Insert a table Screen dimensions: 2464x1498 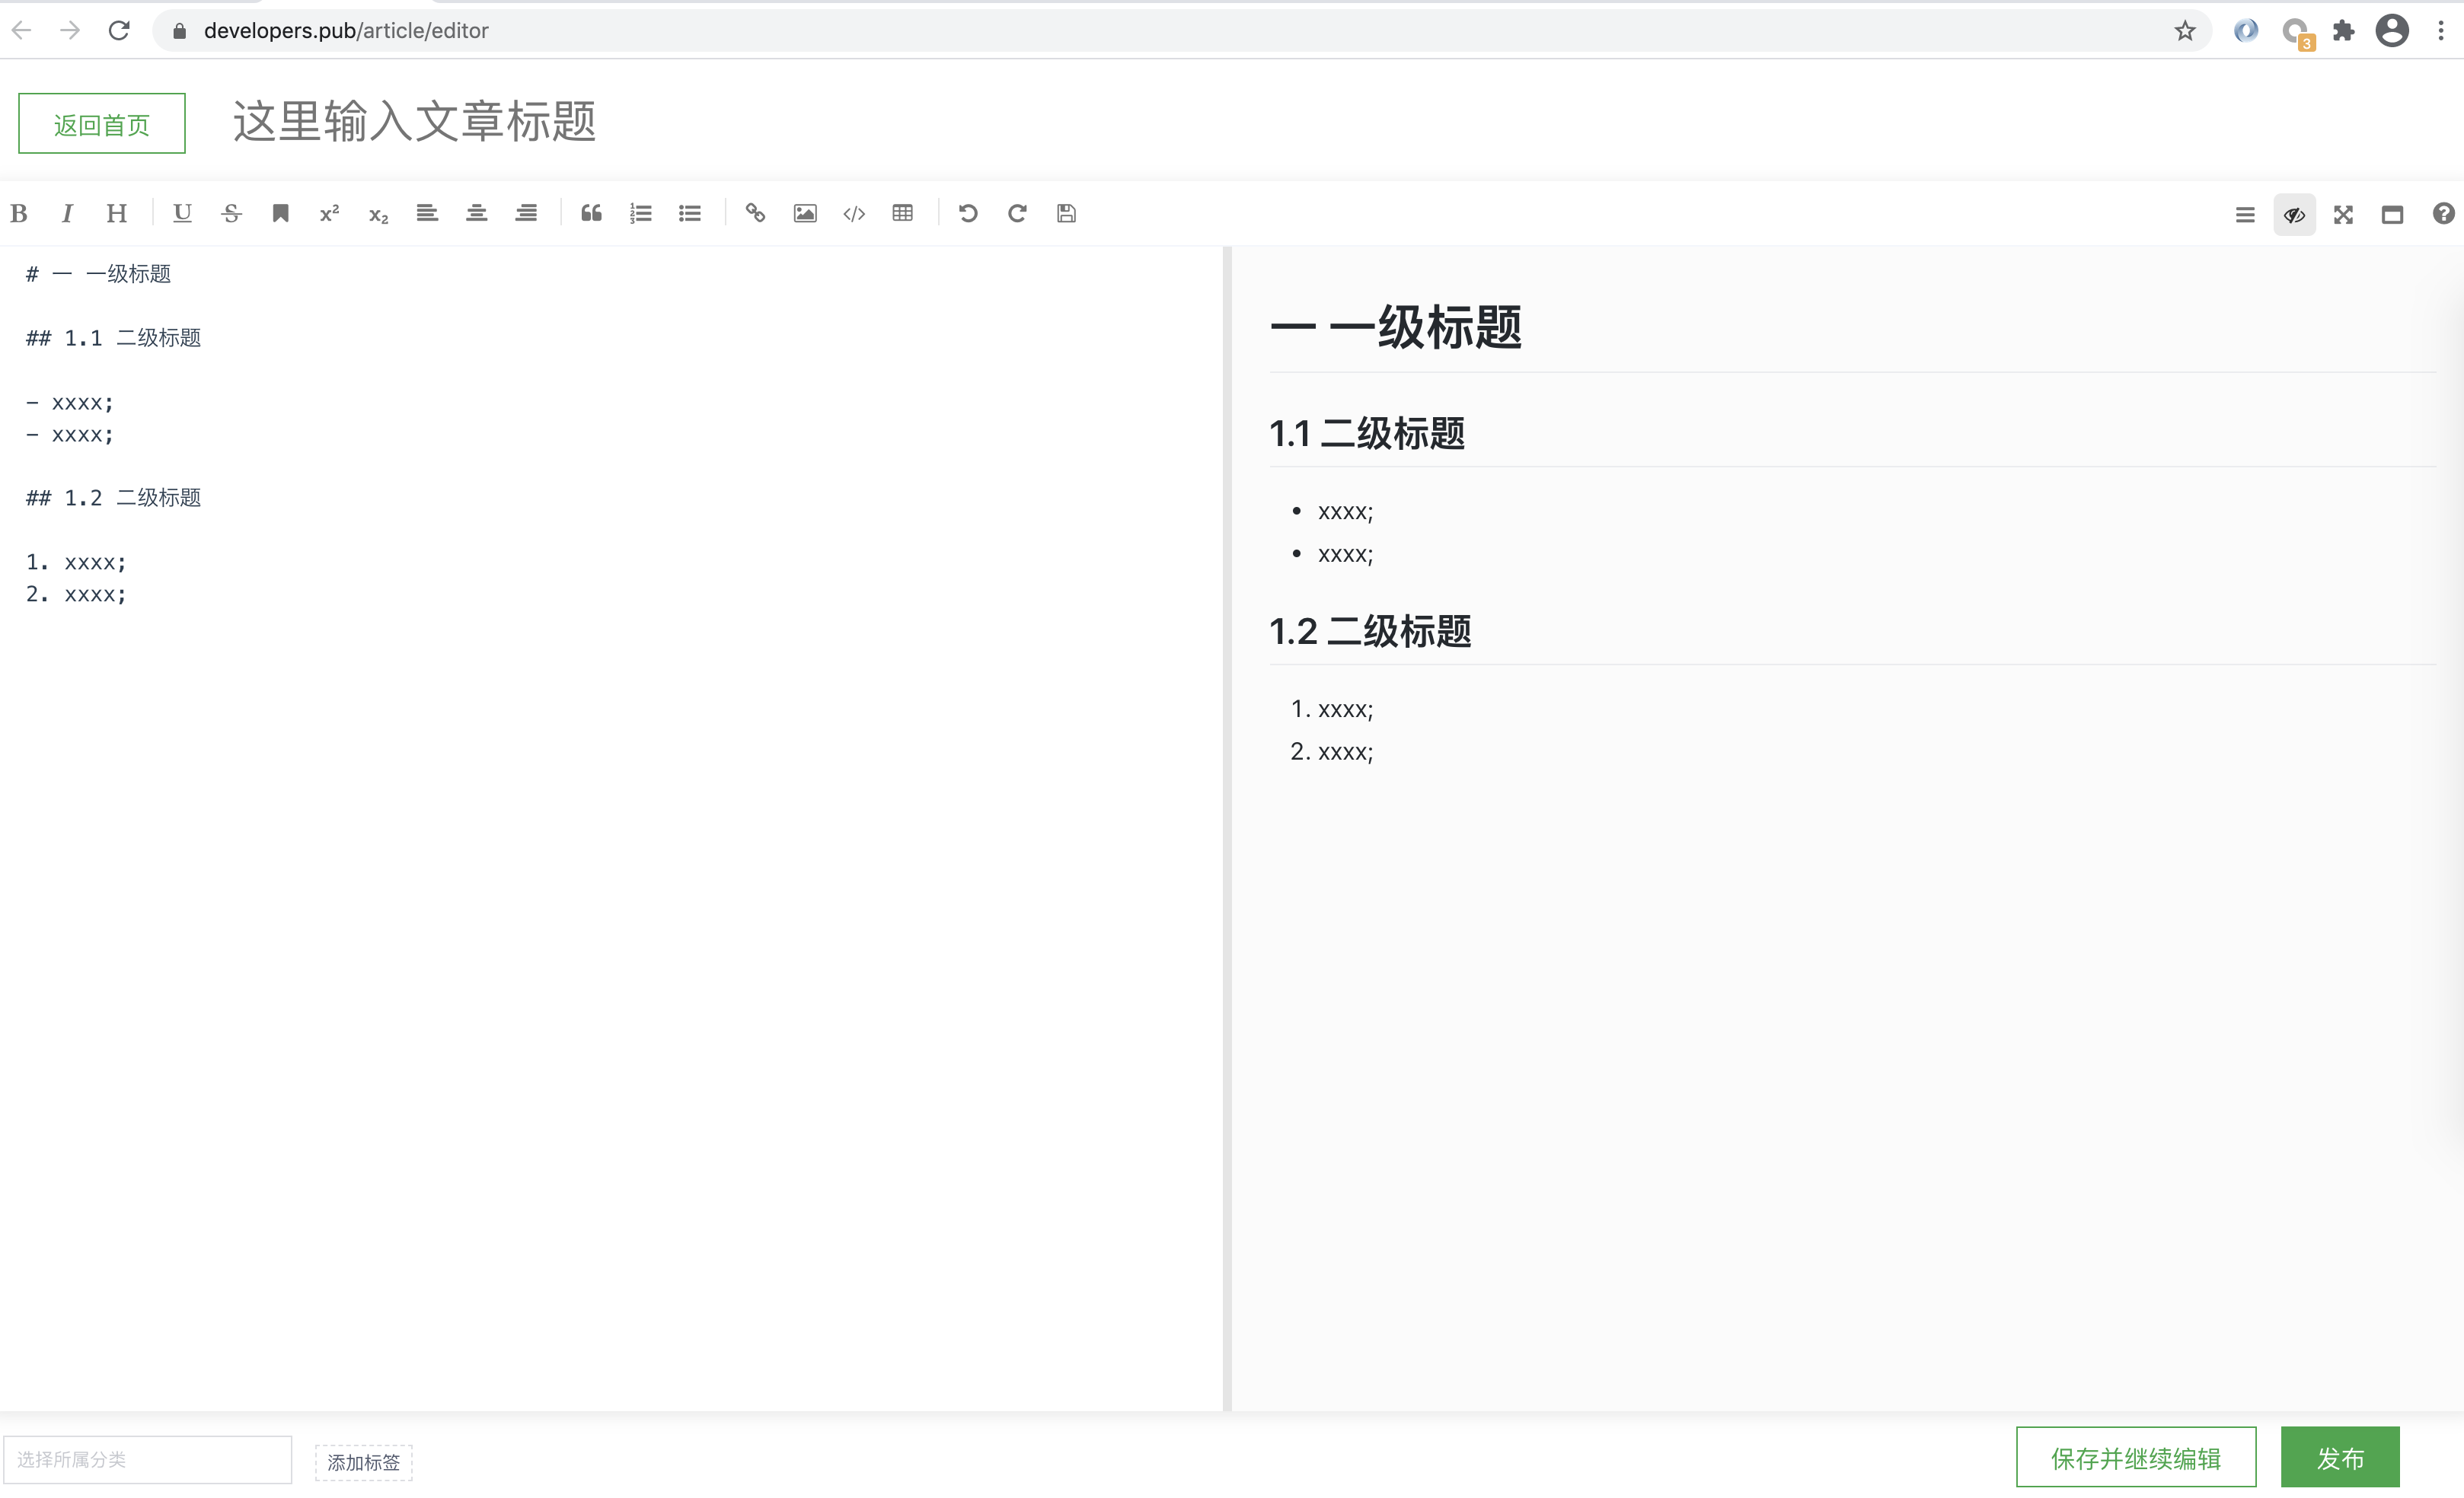pyautogui.click(x=902, y=213)
